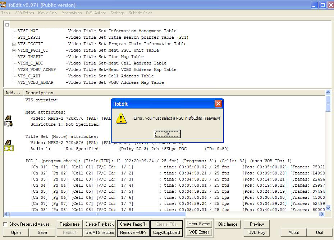Click the Create Tmpg T. button
This screenshot has width=334, height=240.
click(133, 224)
